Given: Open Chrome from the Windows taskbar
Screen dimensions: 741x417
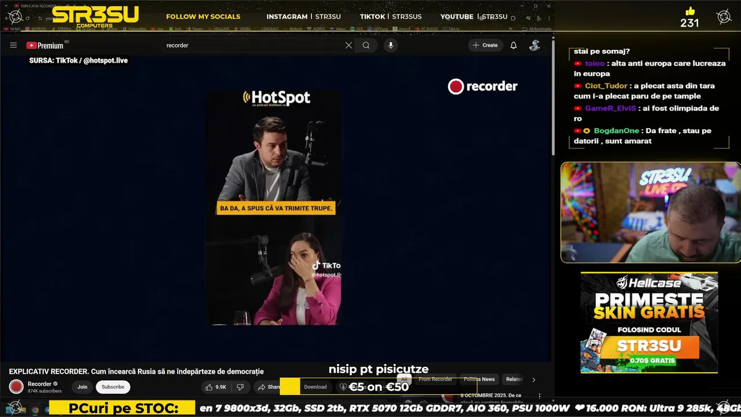Looking at the screenshot, I should [35, 410].
